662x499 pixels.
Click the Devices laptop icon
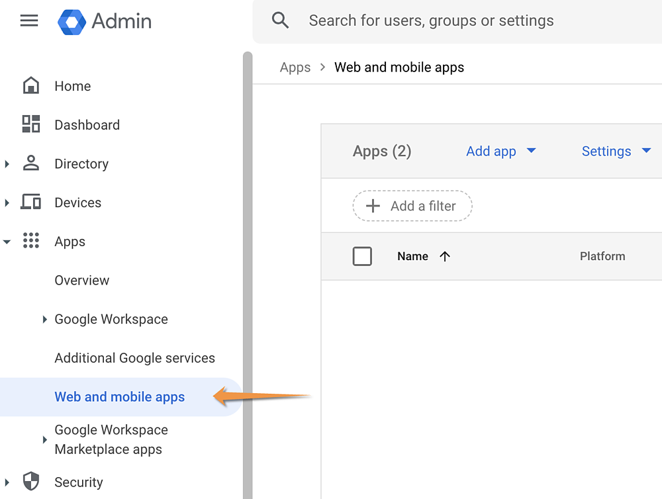pyautogui.click(x=31, y=202)
